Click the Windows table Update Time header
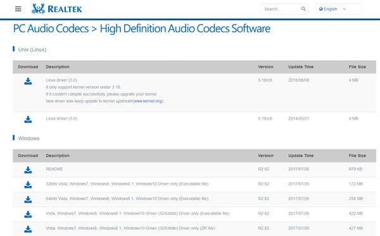Image resolution: width=380 pixels, height=236 pixels. 301,156
